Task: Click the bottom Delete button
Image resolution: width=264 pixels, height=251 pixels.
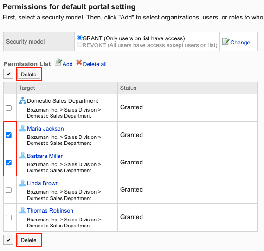Action: 29,240
